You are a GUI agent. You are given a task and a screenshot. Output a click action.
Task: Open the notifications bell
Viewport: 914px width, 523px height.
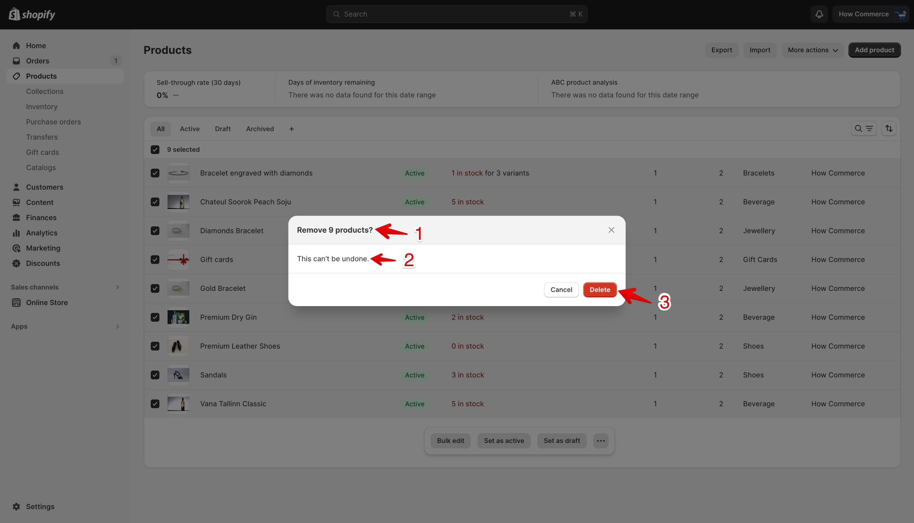(819, 14)
